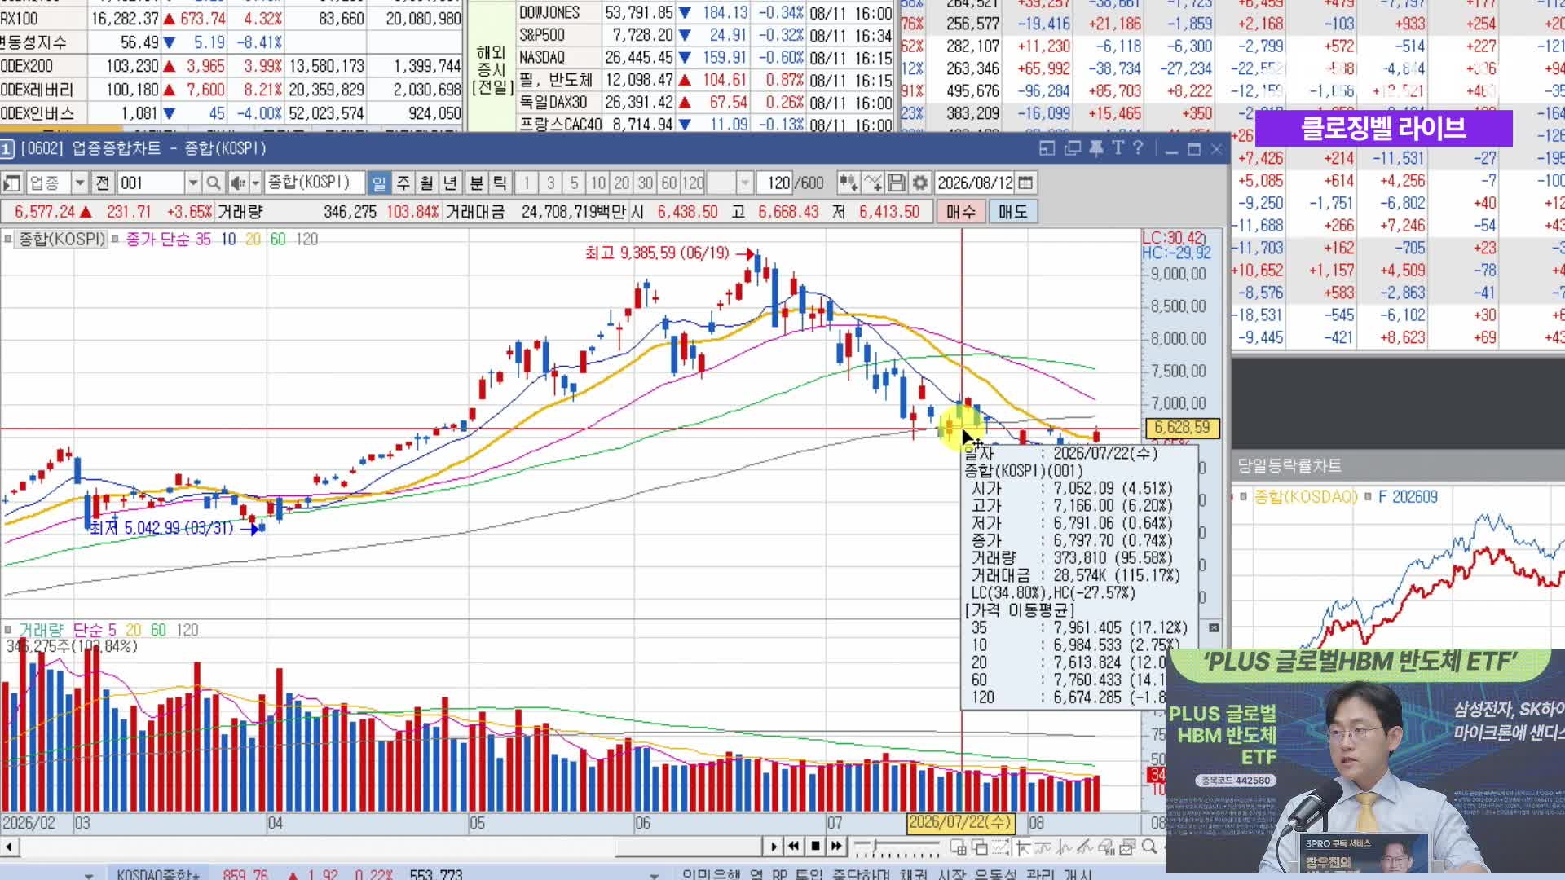Click the red 매수 buy button

click(x=961, y=212)
